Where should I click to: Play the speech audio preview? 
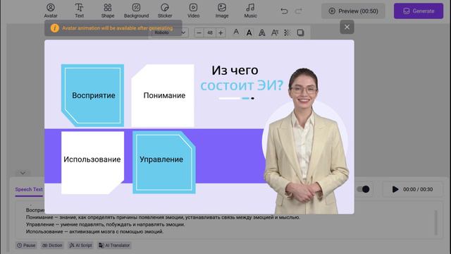pyautogui.click(x=395, y=189)
